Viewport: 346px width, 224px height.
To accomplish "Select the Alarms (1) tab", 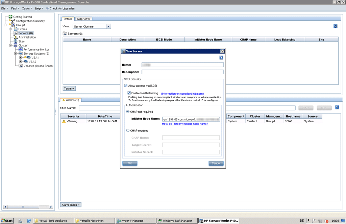I will click(x=71, y=100).
